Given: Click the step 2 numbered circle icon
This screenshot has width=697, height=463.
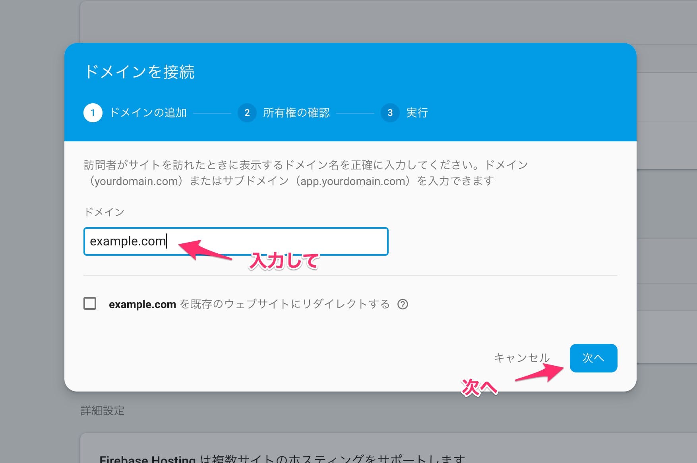Looking at the screenshot, I should 247,113.
